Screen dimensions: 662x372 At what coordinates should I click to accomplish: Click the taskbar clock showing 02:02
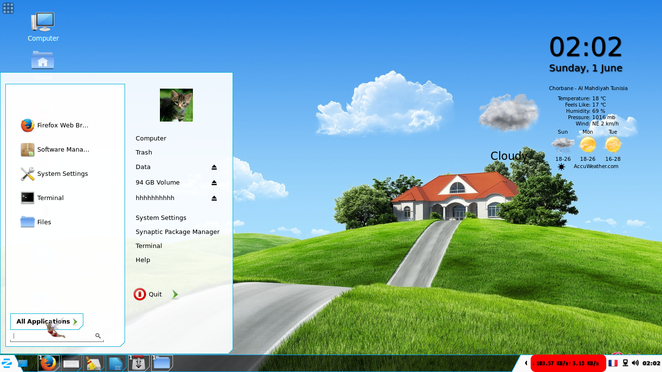click(x=651, y=363)
